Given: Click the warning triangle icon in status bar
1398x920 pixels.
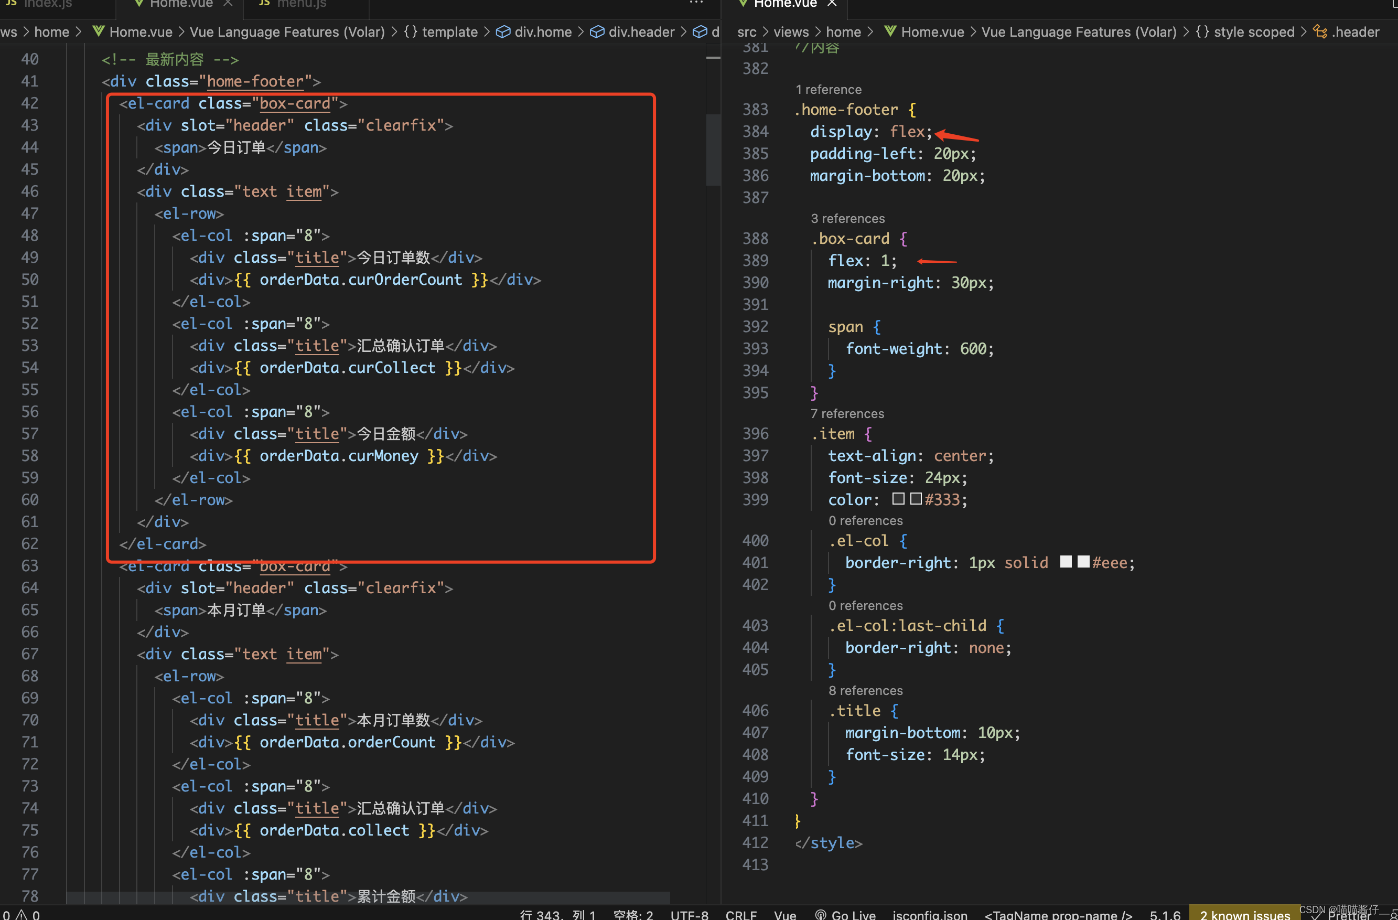Looking at the screenshot, I should 21,914.
